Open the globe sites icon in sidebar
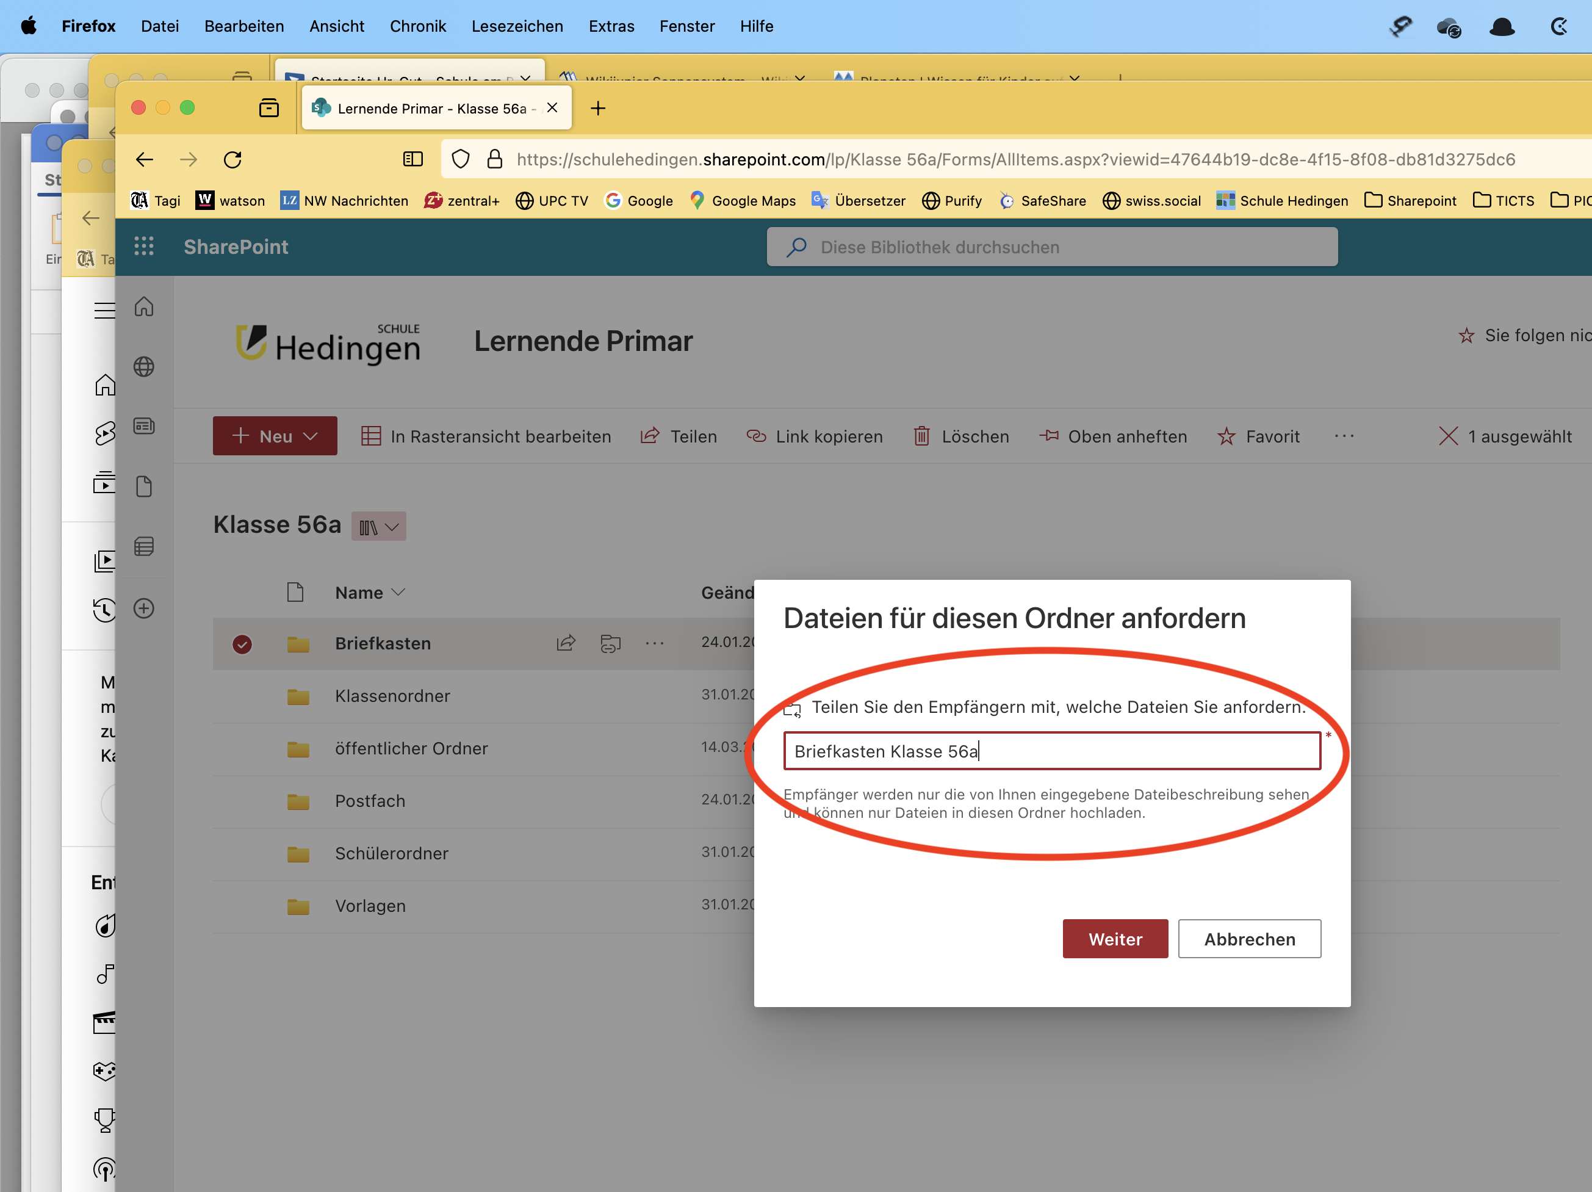The width and height of the screenshot is (1592, 1192). coord(144,367)
